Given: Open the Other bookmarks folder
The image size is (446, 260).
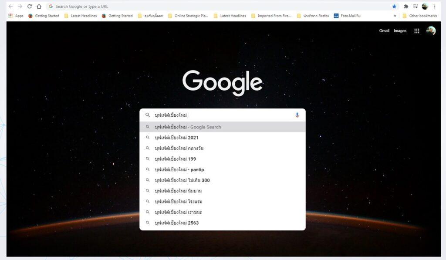Looking at the screenshot, I should point(419,16).
